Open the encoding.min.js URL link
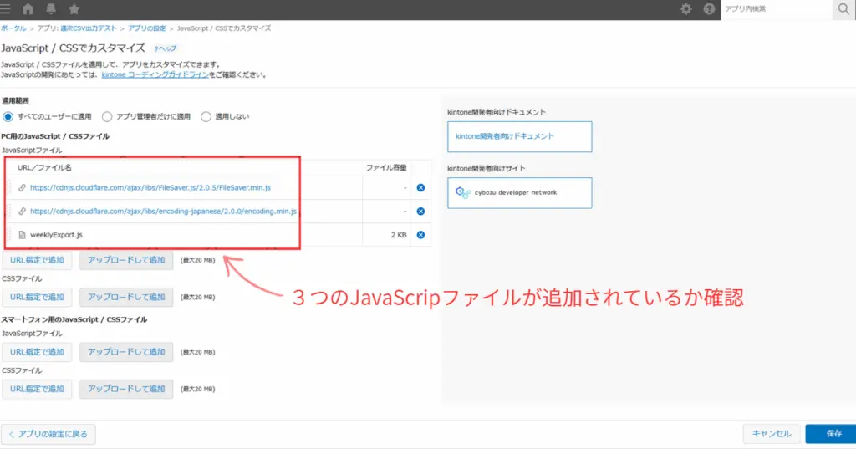Screen dimensions: 856x449 163,211
